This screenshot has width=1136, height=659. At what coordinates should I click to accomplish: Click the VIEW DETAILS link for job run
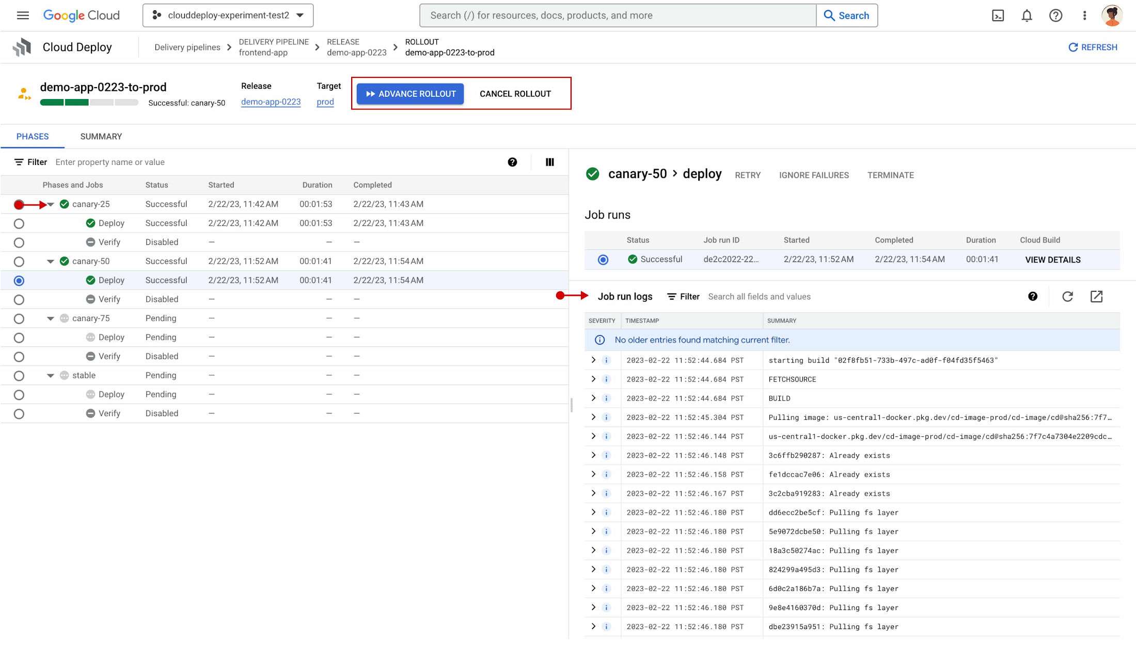[1053, 260]
